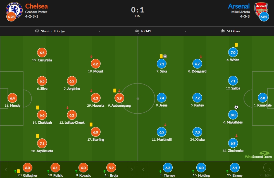Image resolution: width=274 pixels, height=178 pixels.
Task: Open substitute Gallagher's rating circle
Action: (27, 168)
